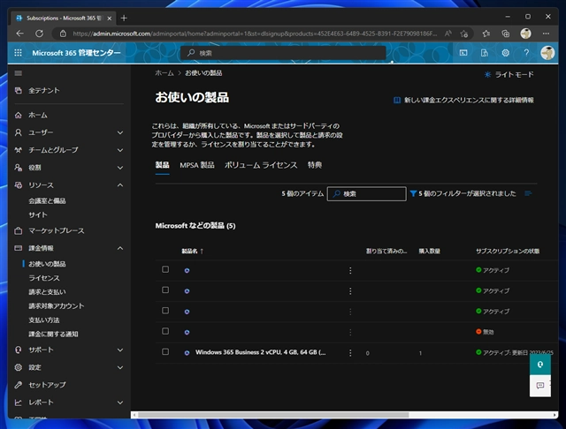Switch to the 特典 tab
The image size is (566, 429).
pos(315,165)
